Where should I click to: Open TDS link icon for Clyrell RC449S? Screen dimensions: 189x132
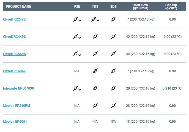[x=95, y=36]
